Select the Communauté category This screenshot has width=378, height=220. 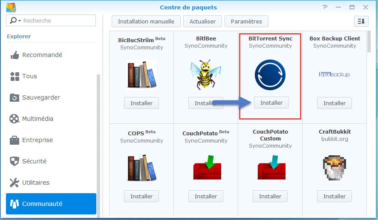tap(51, 204)
